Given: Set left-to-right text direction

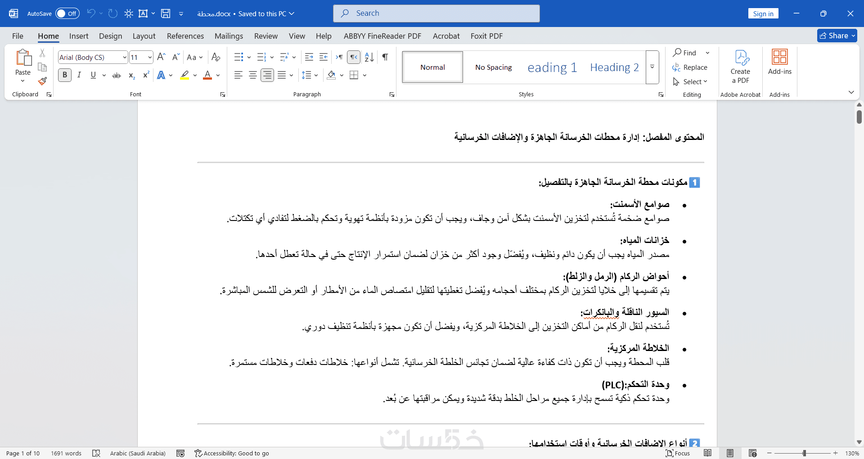Looking at the screenshot, I should [x=339, y=57].
